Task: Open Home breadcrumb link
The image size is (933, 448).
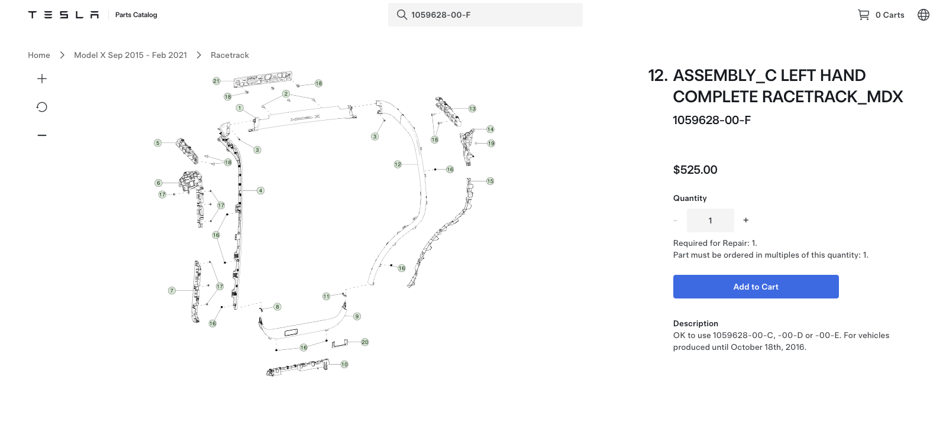Action: click(x=39, y=55)
